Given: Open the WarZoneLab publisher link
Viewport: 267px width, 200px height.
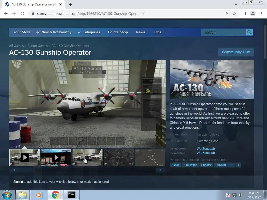Looking at the screenshot, I should 206,153.
